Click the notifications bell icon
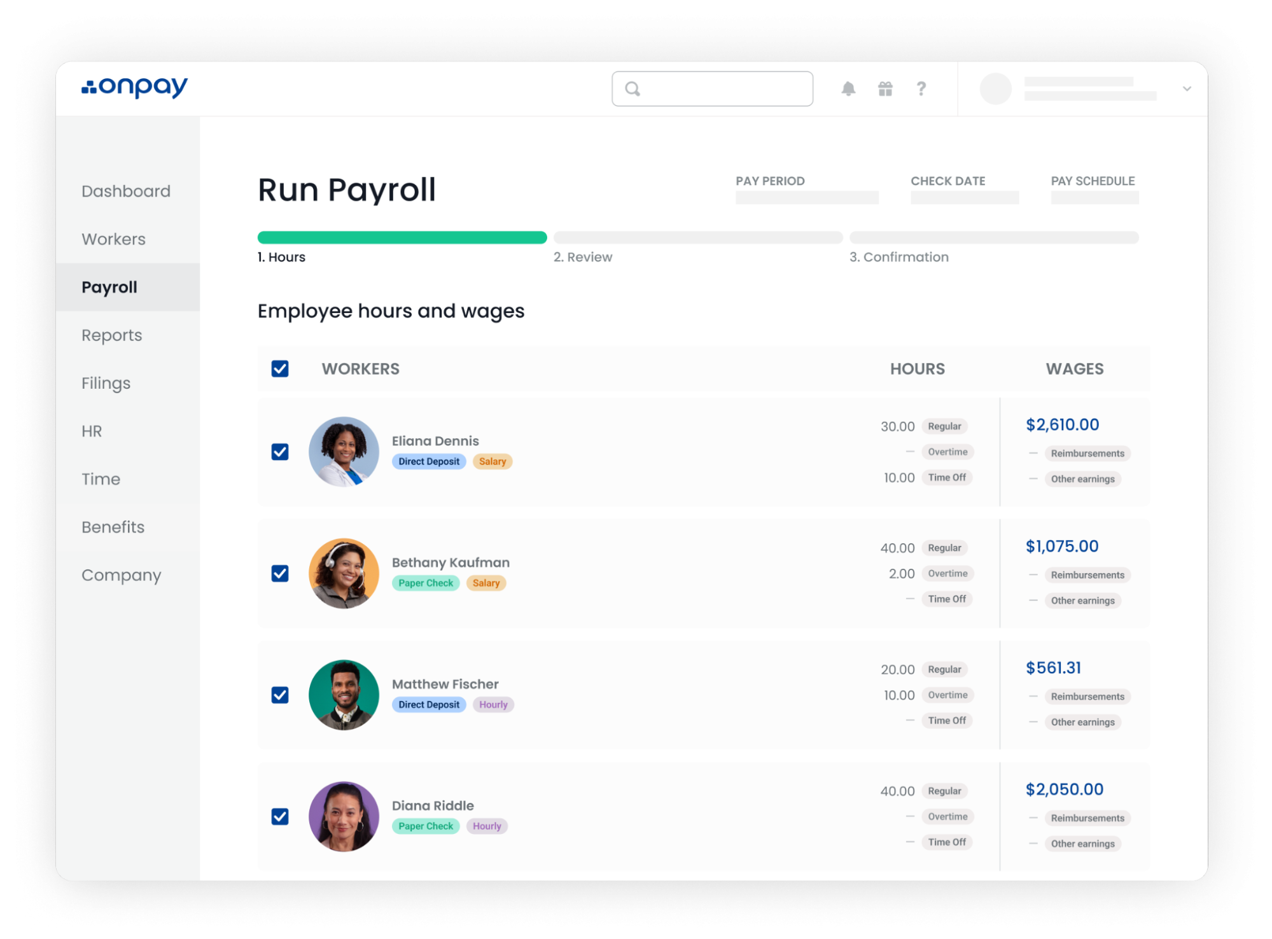Viewport: 1272px width, 939px height. [x=848, y=88]
